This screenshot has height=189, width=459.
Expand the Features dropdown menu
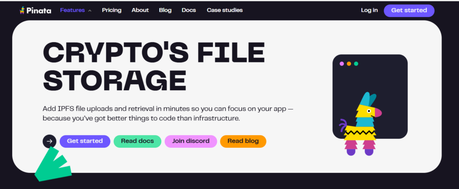[76, 10]
